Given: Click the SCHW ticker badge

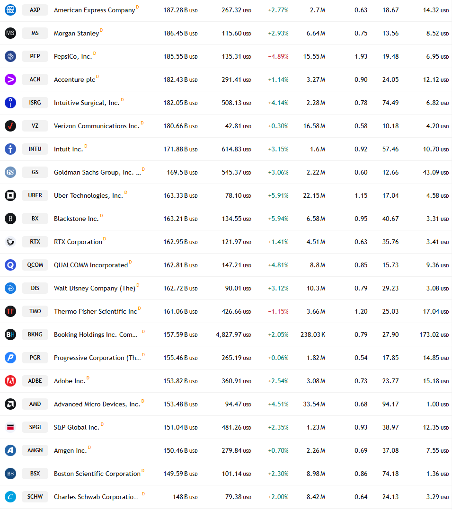Looking at the screenshot, I should [35, 497].
